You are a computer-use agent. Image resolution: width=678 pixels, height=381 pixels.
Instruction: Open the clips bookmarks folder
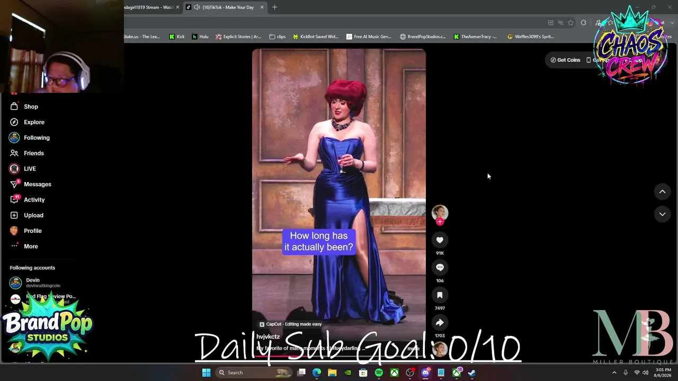[x=278, y=37]
